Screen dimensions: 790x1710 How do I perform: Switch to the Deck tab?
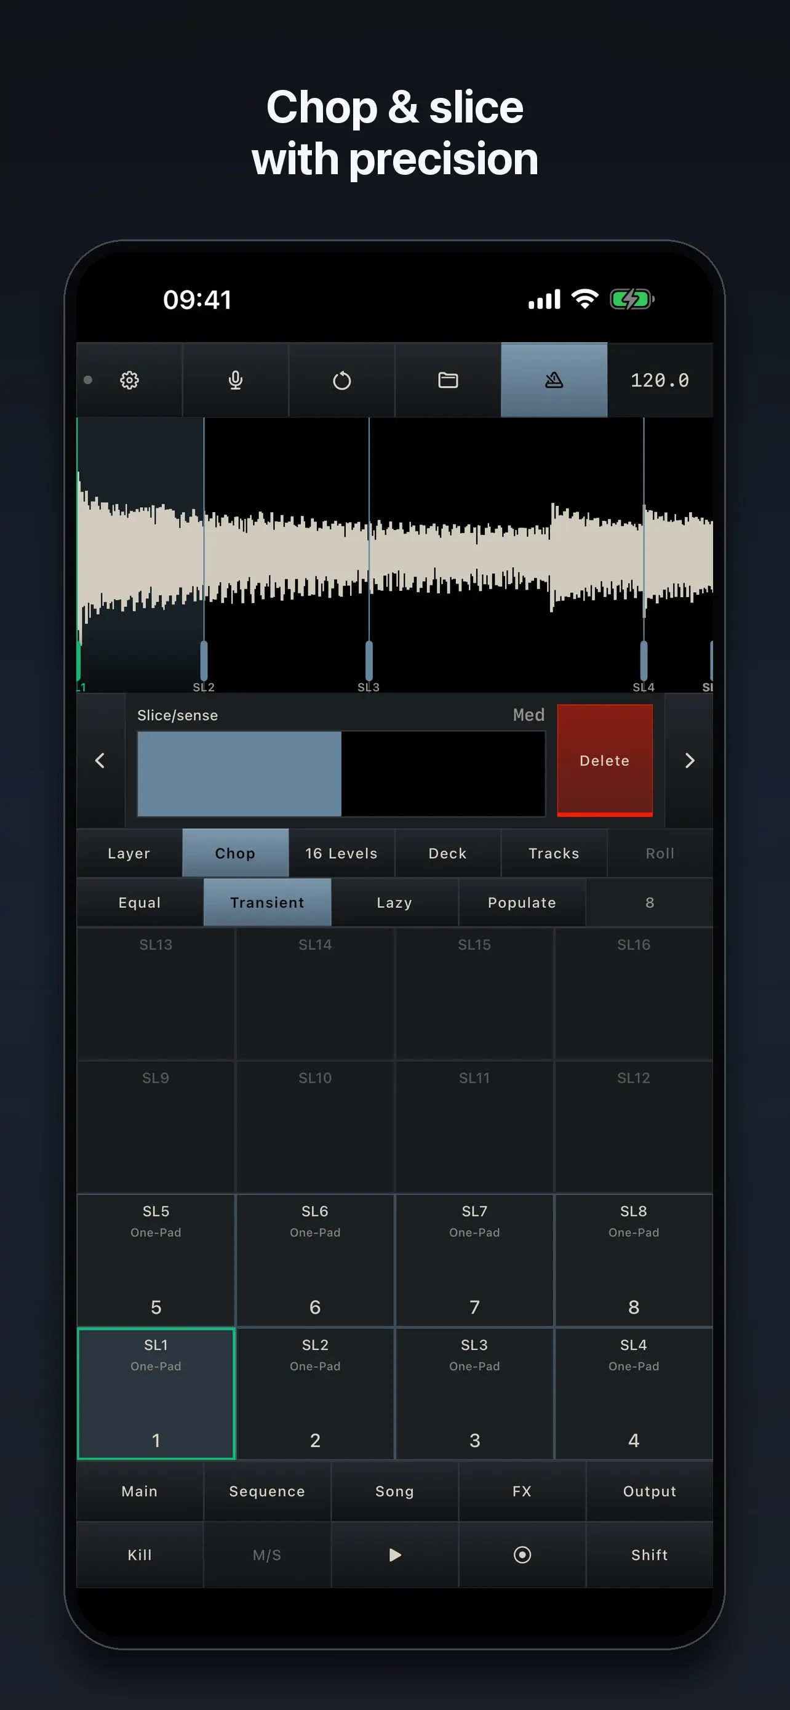448,853
